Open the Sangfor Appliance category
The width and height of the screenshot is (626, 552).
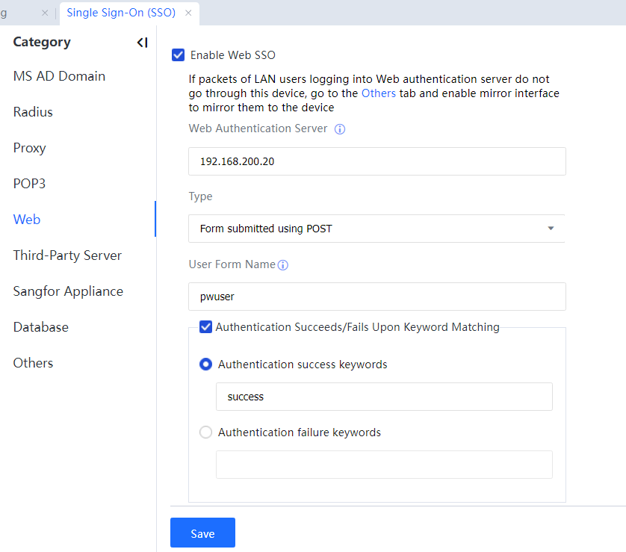coord(68,291)
